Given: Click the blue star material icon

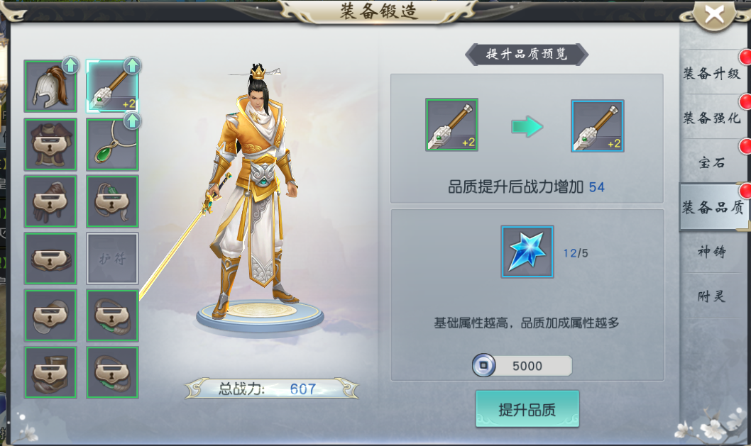Looking at the screenshot, I should coord(527,252).
